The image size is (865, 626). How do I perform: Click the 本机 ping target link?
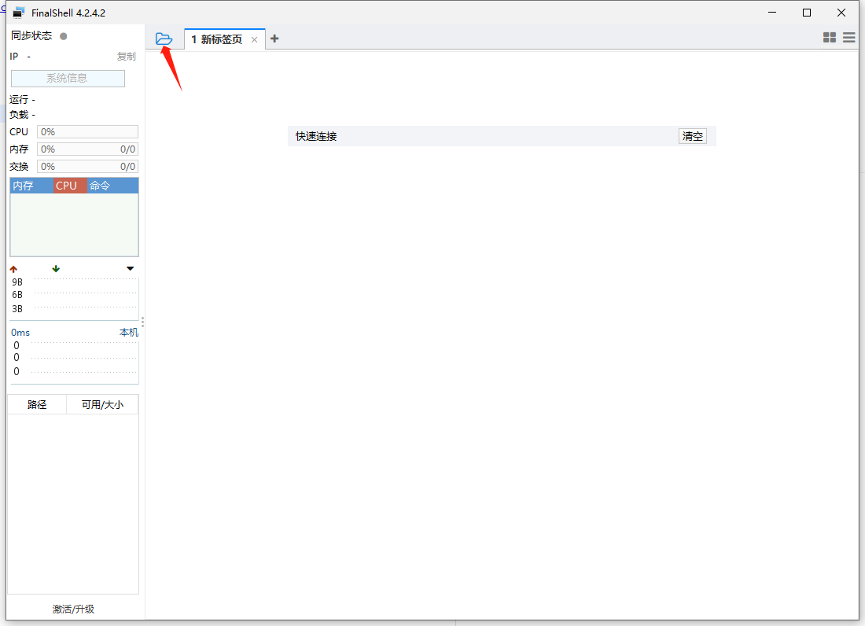128,333
